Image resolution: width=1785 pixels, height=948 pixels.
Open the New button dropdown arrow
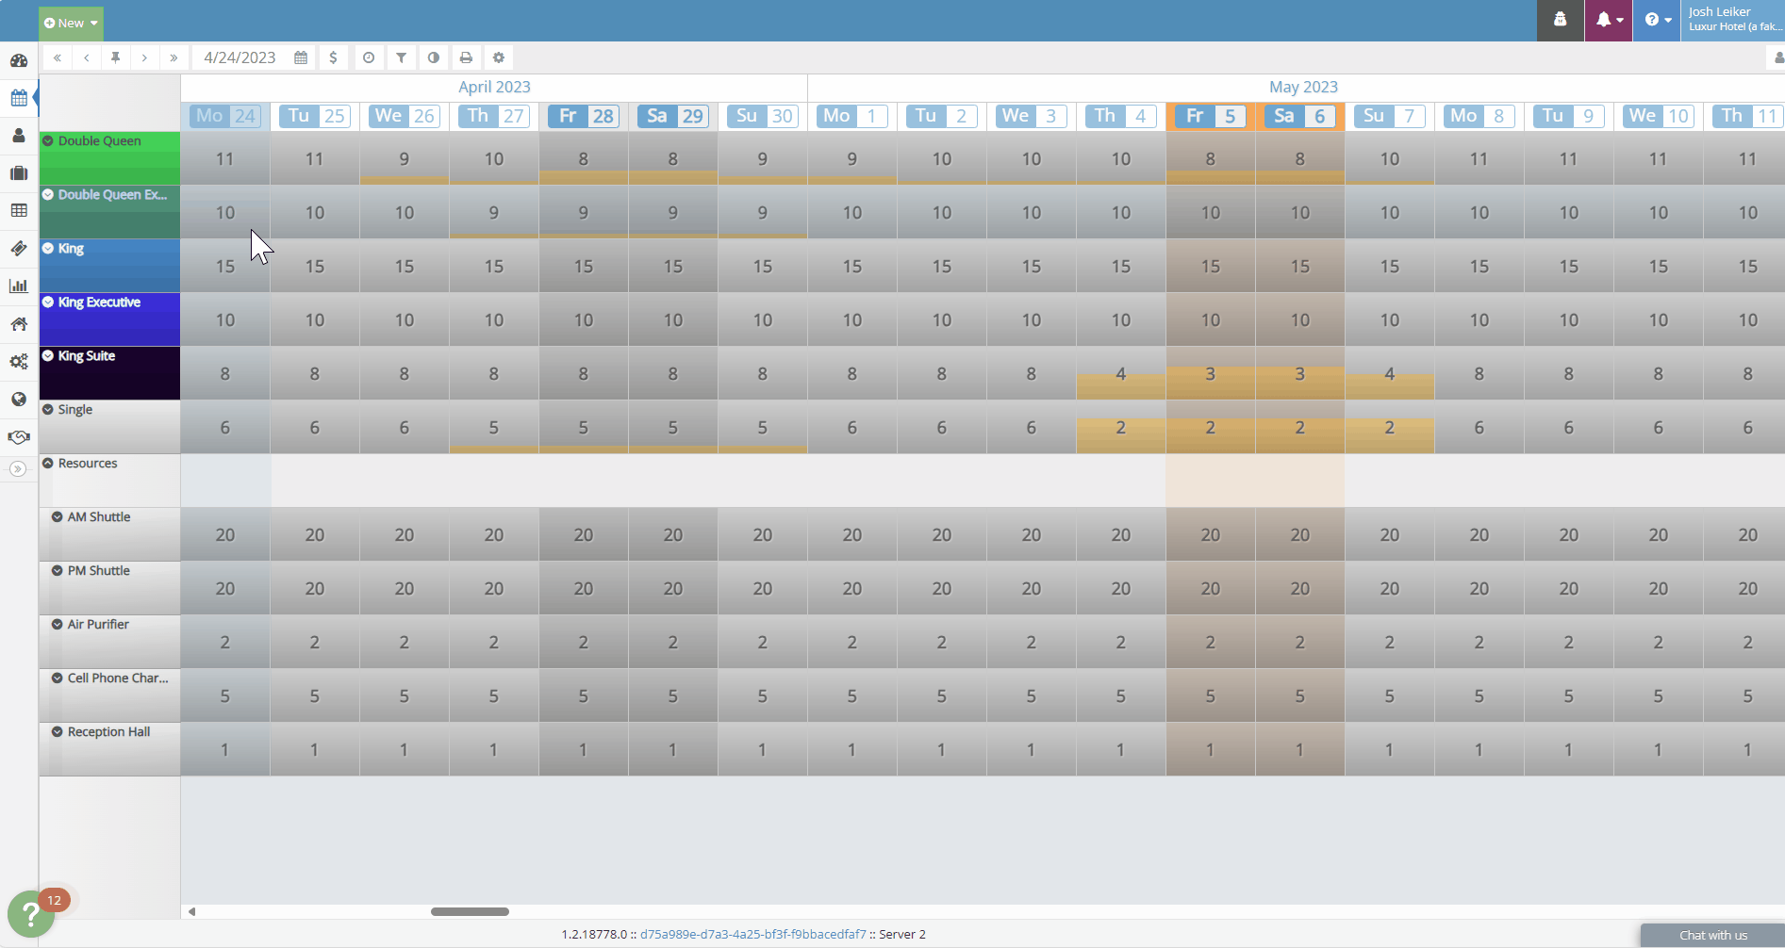click(x=92, y=22)
